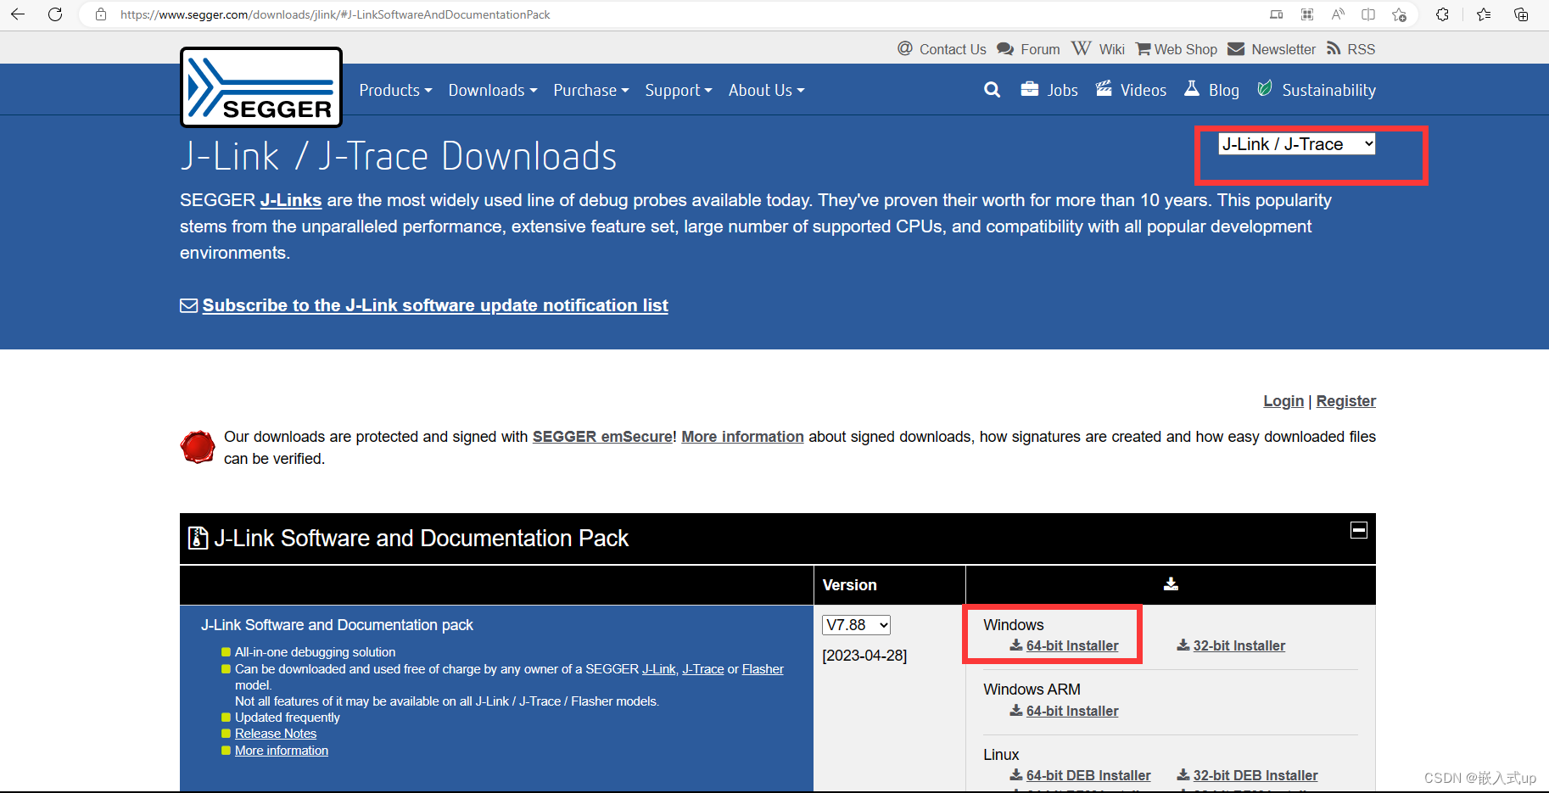1549x793 pixels.
Task: Add this page to favorites star icon
Action: [1399, 14]
